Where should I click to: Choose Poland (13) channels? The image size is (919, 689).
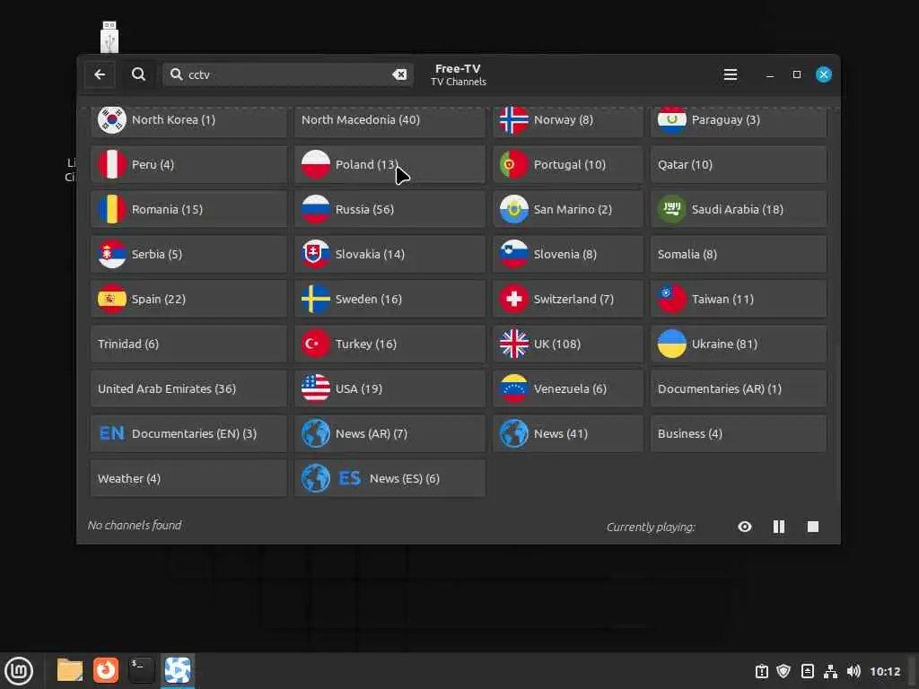coord(389,165)
